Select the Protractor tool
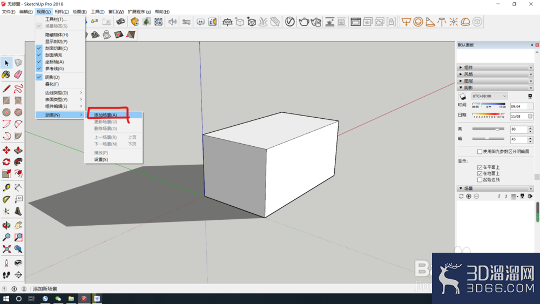Screen dimensions: 540x304 (6, 199)
